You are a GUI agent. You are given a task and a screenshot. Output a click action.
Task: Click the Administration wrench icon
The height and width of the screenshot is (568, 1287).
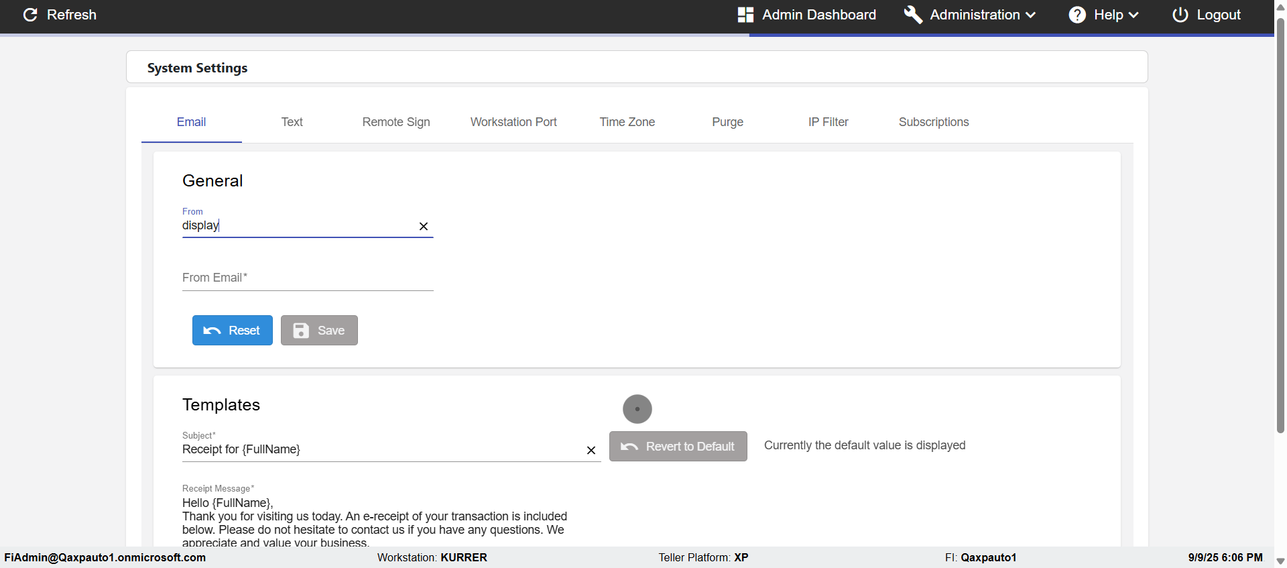913,15
